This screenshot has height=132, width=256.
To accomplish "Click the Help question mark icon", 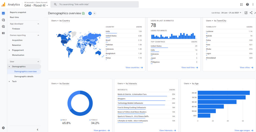I will coord(247,4).
